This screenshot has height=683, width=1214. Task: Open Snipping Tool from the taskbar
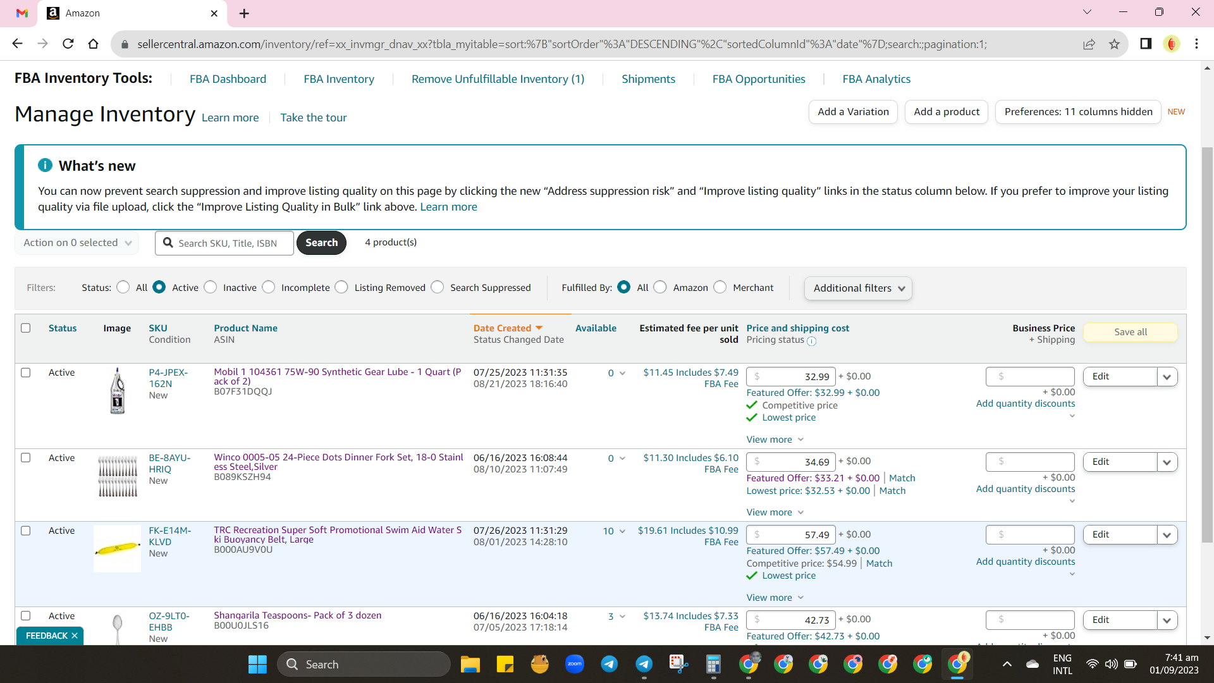(678, 664)
